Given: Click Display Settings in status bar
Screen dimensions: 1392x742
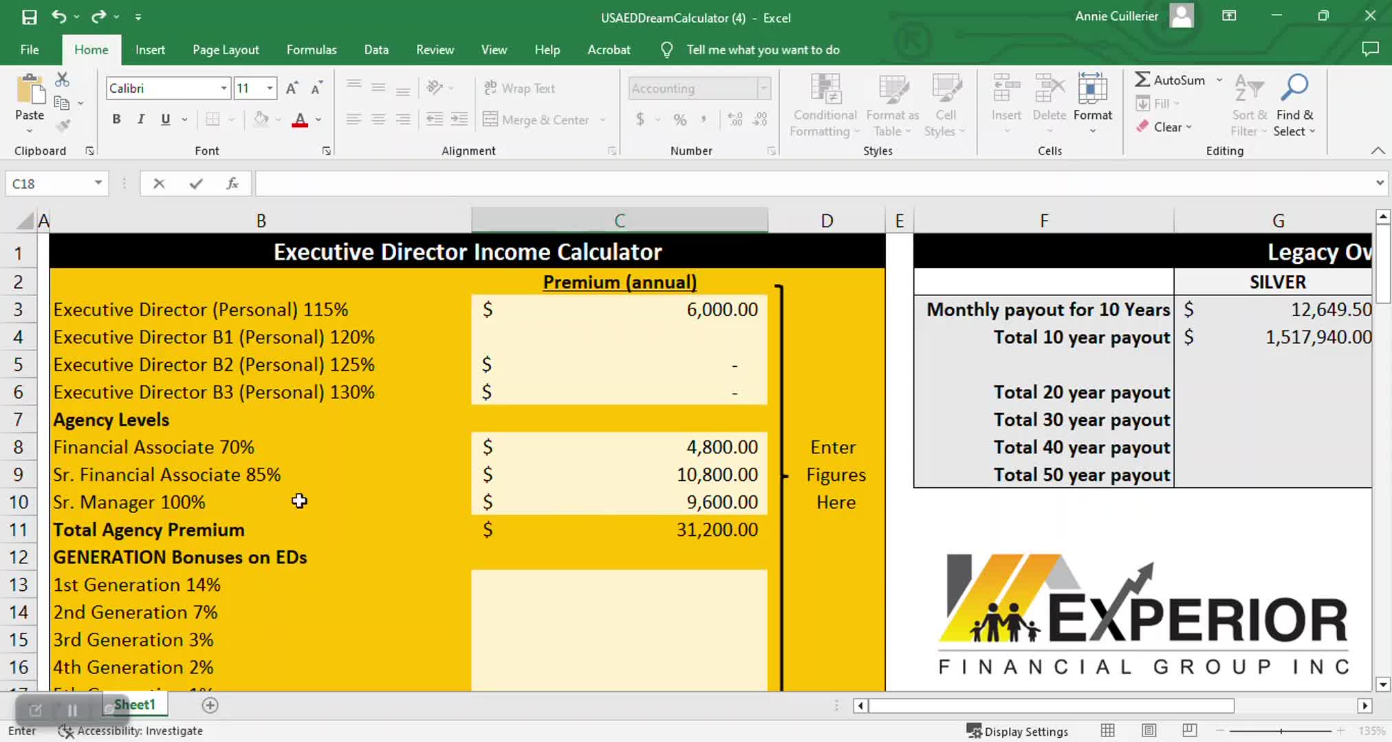Looking at the screenshot, I should pyautogui.click(x=1018, y=731).
